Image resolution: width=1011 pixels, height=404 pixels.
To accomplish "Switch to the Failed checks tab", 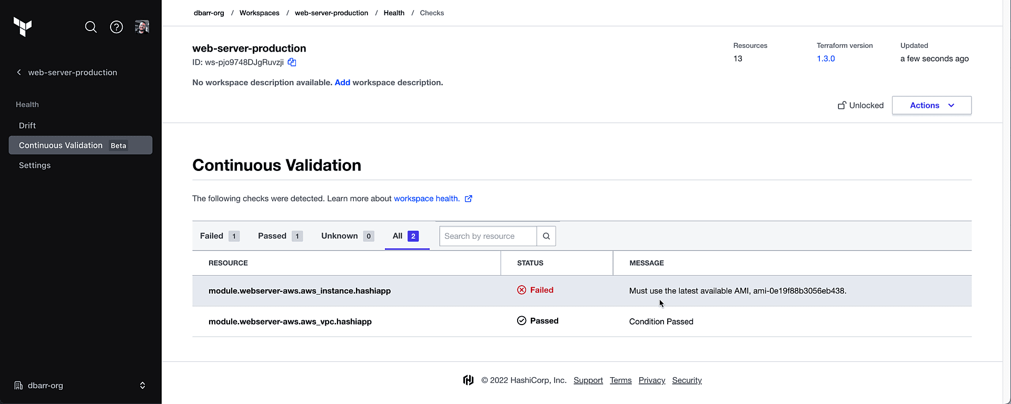I will pos(219,236).
